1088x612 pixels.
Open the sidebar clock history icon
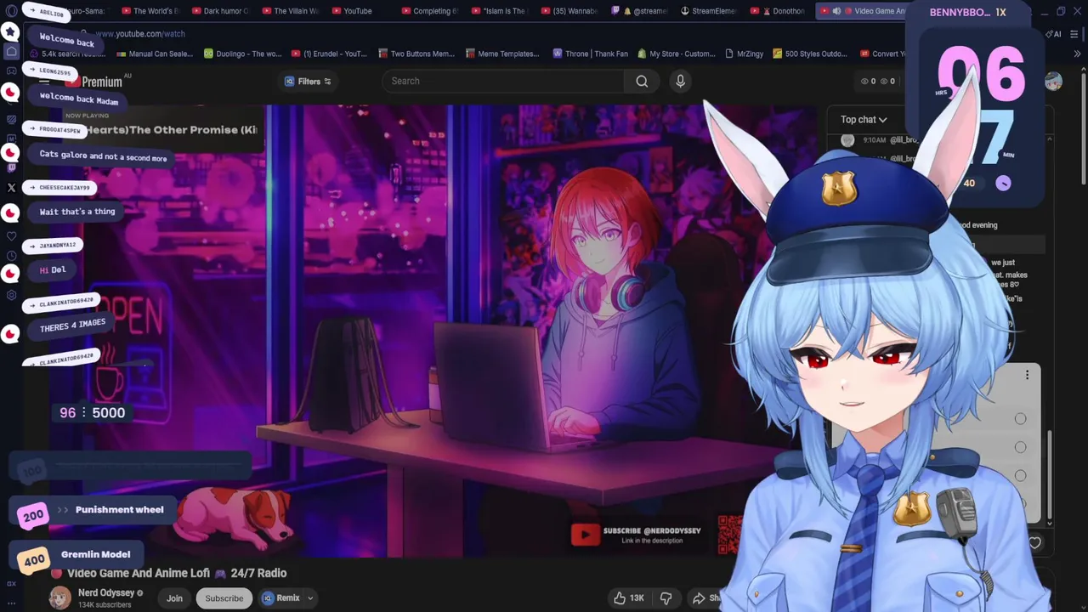(x=11, y=256)
